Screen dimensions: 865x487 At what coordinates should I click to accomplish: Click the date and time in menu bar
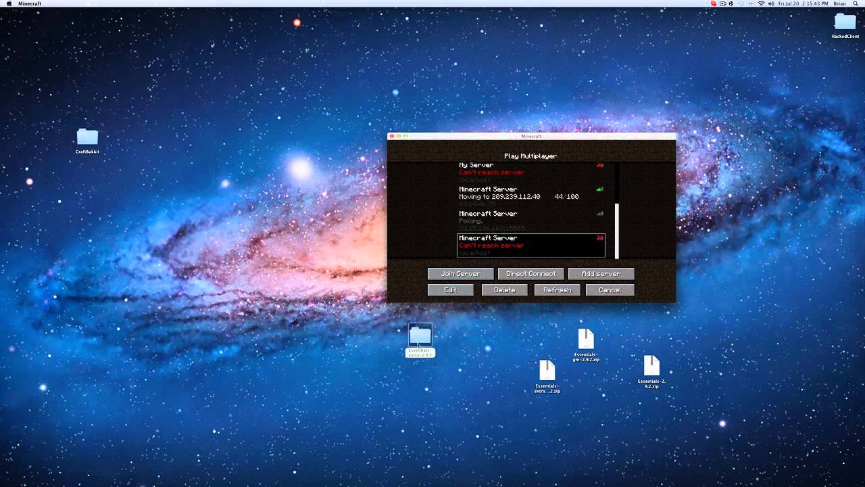[x=804, y=3]
